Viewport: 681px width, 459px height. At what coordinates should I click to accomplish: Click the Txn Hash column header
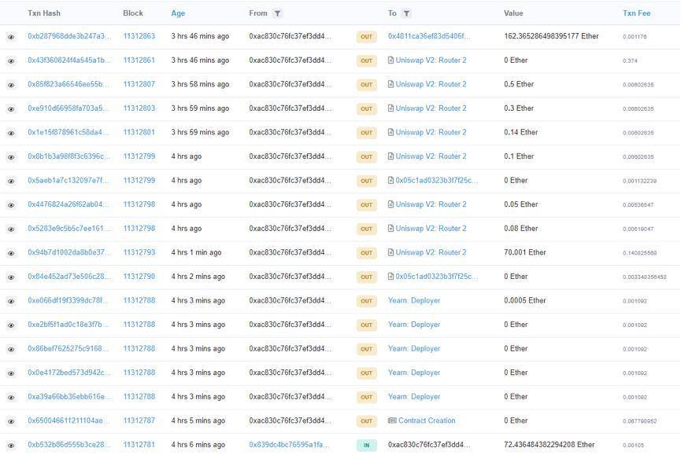44,13
